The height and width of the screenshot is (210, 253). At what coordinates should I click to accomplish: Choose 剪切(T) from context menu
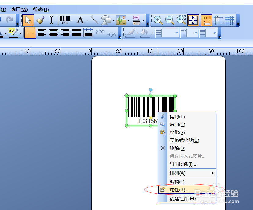tap(187, 117)
